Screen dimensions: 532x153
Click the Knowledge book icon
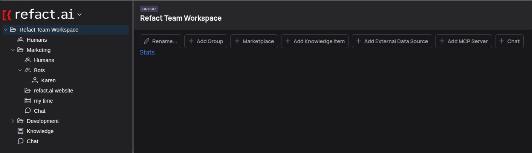20,131
